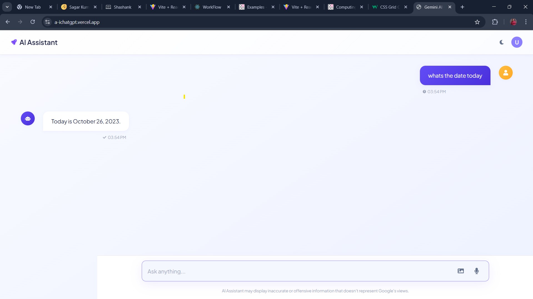Close the Shashank tab
This screenshot has height=299, width=533.
click(x=140, y=7)
